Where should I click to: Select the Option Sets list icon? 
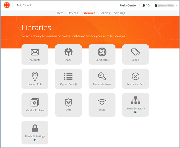(x=68, y=76)
